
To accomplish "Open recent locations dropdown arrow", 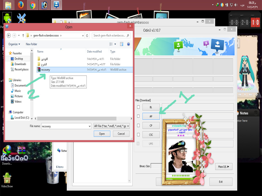I will pos(19,35).
